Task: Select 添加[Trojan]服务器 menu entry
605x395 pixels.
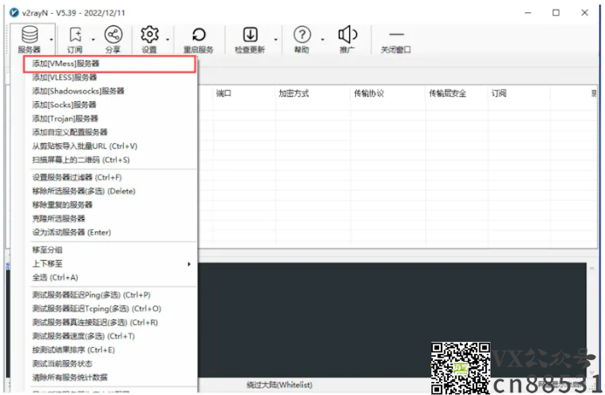Action: (65, 119)
